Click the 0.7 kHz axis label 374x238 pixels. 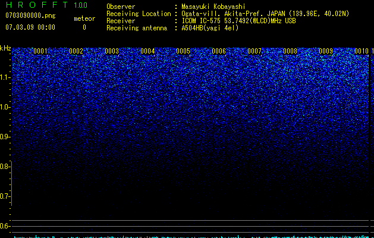[4, 196]
